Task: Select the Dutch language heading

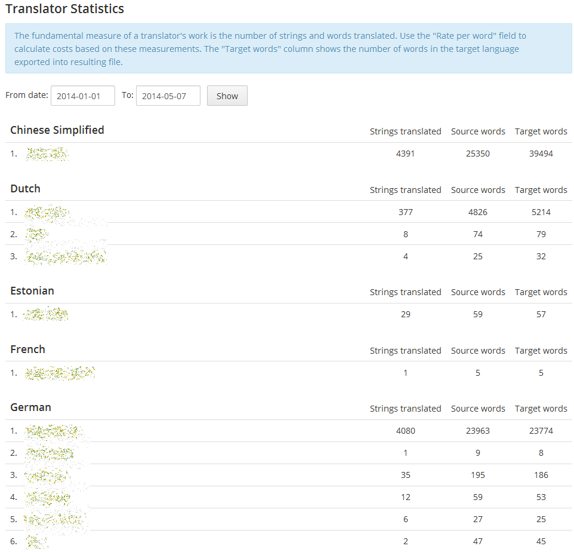Action: tap(25, 189)
